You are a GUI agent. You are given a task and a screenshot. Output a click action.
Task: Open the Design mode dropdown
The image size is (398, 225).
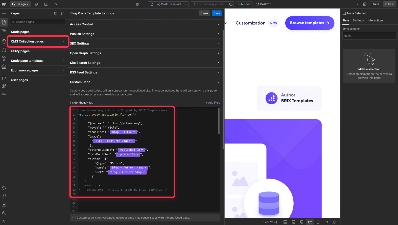(x=20, y=4)
